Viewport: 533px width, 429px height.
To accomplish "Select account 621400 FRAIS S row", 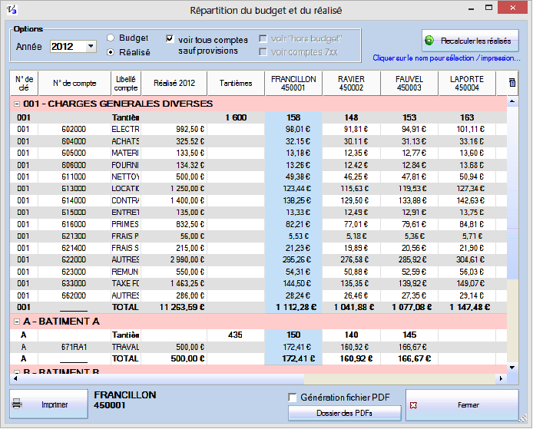I will pos(258,248).
